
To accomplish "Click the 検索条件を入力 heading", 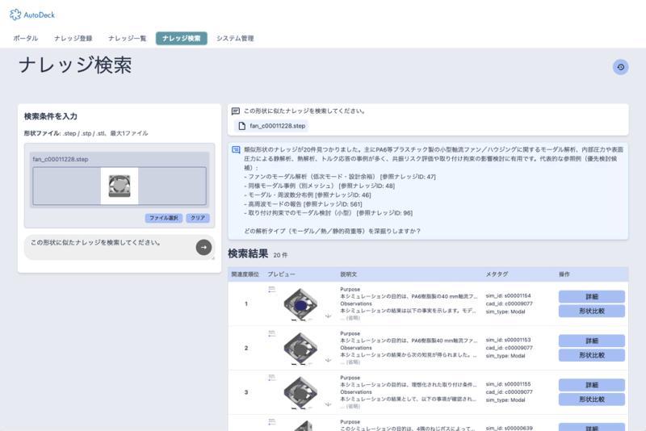I will point(51,116).
